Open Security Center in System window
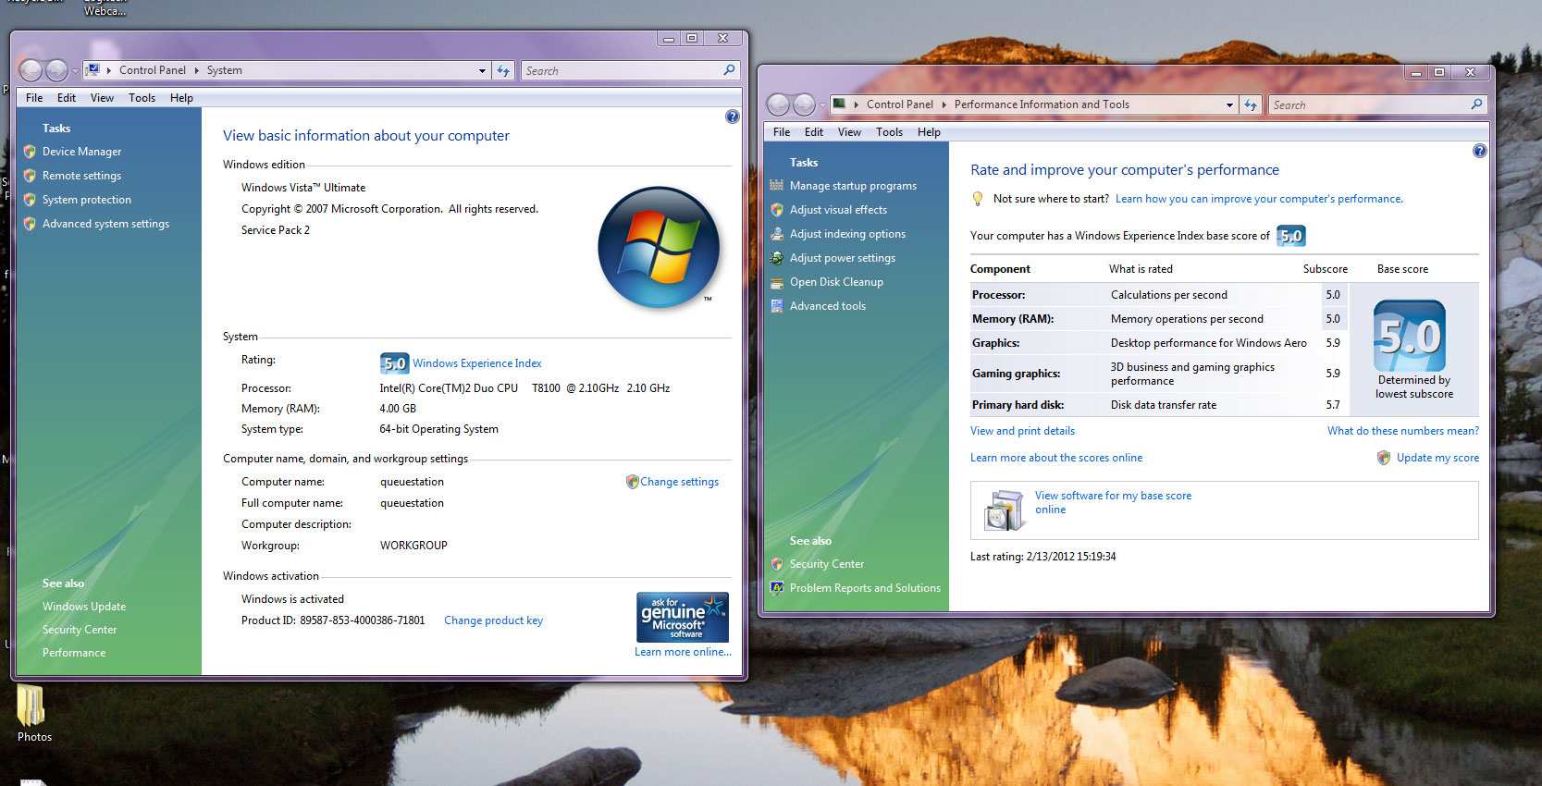 coord(80,630)
